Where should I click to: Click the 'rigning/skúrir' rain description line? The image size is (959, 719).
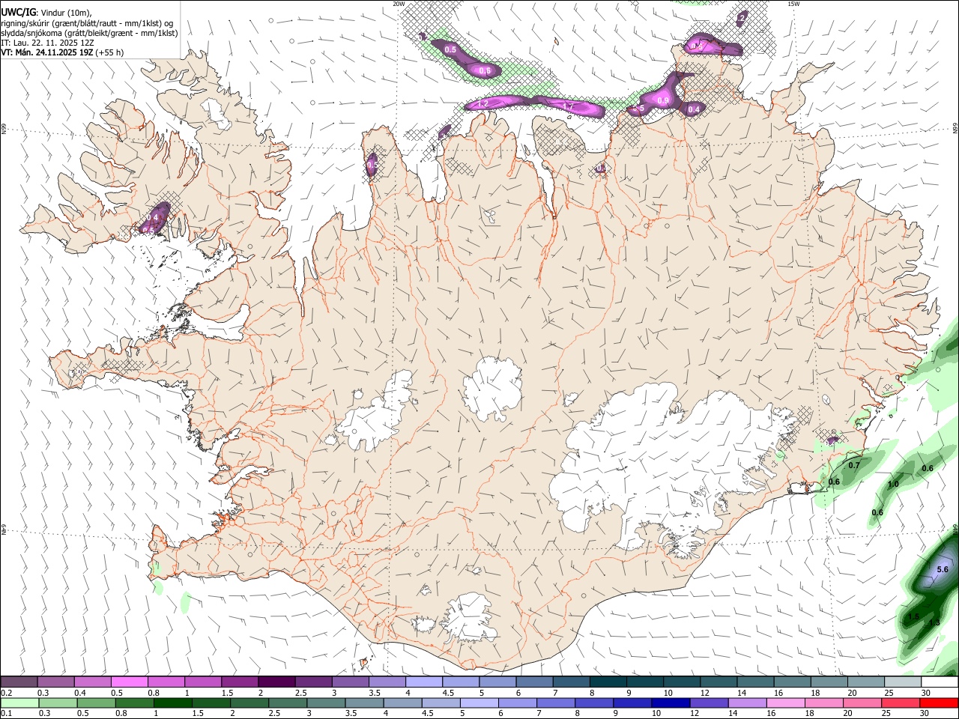pyautogui.click(x=87, y=23)
